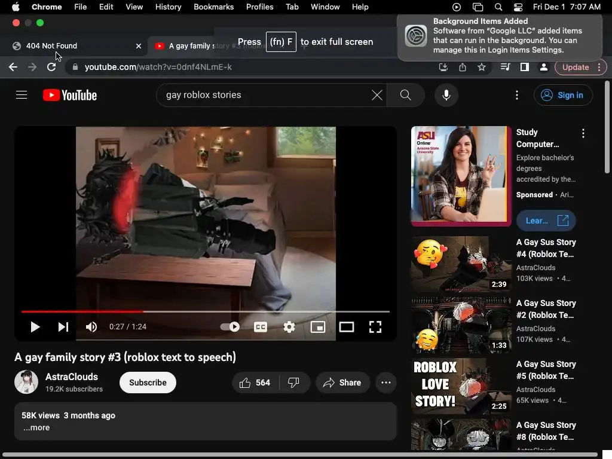This screenshot has width=612, height=459.
Task: Share this video
Action: click(x=342, y=382)
